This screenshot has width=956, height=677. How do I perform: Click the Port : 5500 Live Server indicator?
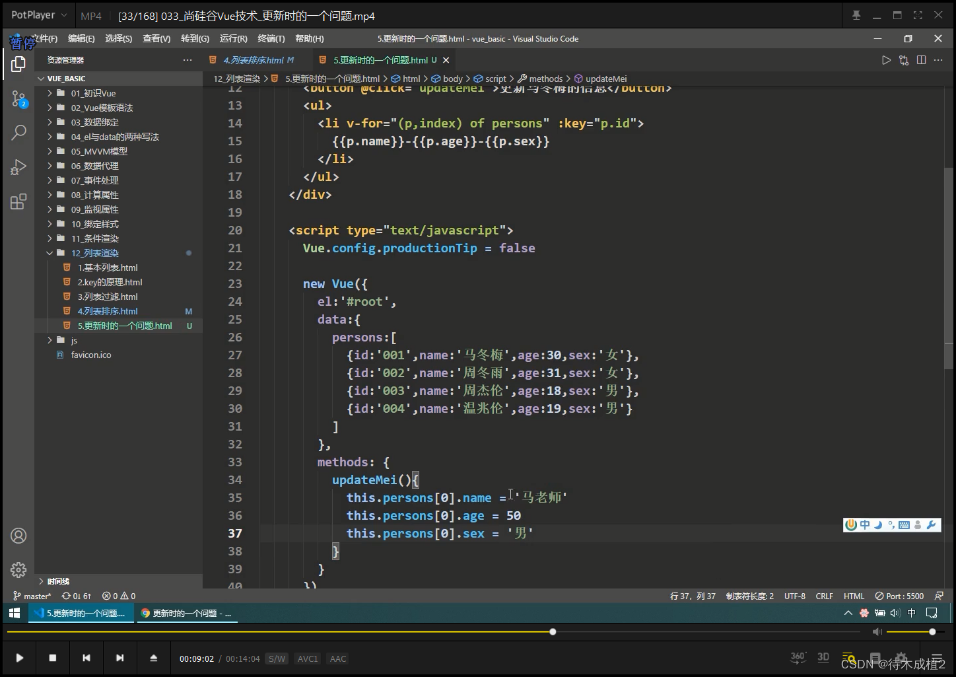point(899,596)
